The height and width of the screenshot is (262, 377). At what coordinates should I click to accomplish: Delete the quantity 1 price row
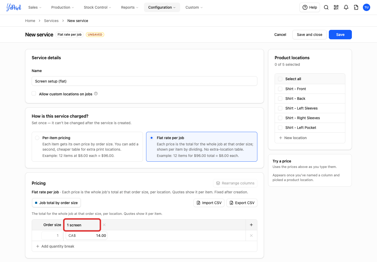coord(251,236)
